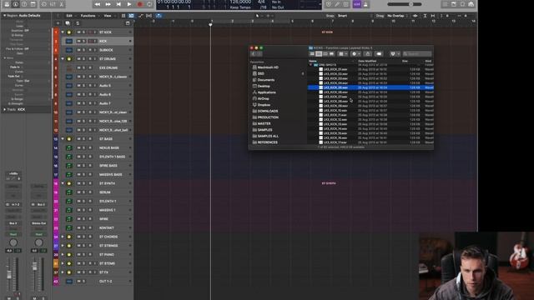Click the red Record button
534x300 pixels.
click(x=139, y=4)
